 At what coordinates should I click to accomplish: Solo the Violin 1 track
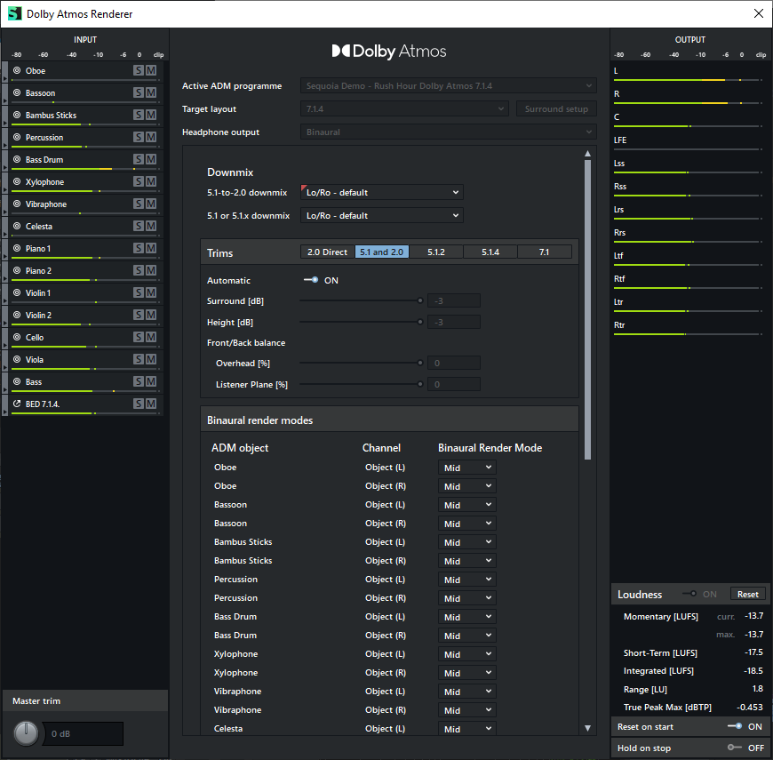139,293
